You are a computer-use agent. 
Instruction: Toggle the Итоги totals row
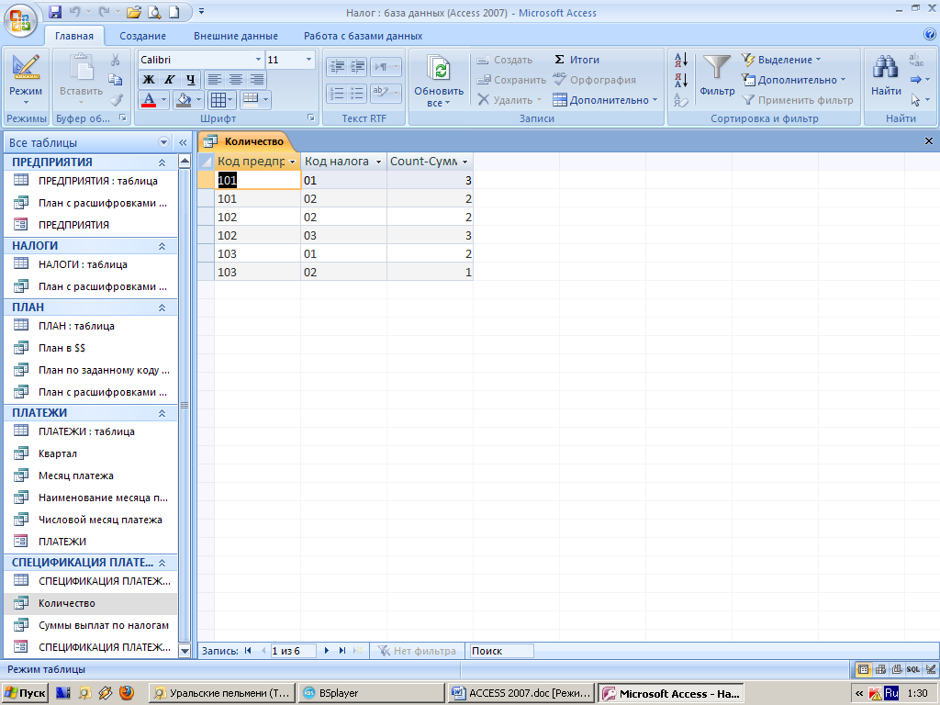click(576, 60)
